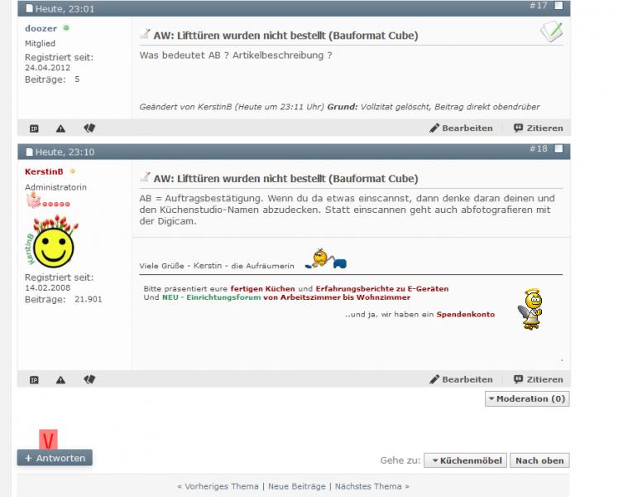Tick the checkbox for post #18
The width and height of the screenshot is (623, 497).
click(x=558, y=149)
